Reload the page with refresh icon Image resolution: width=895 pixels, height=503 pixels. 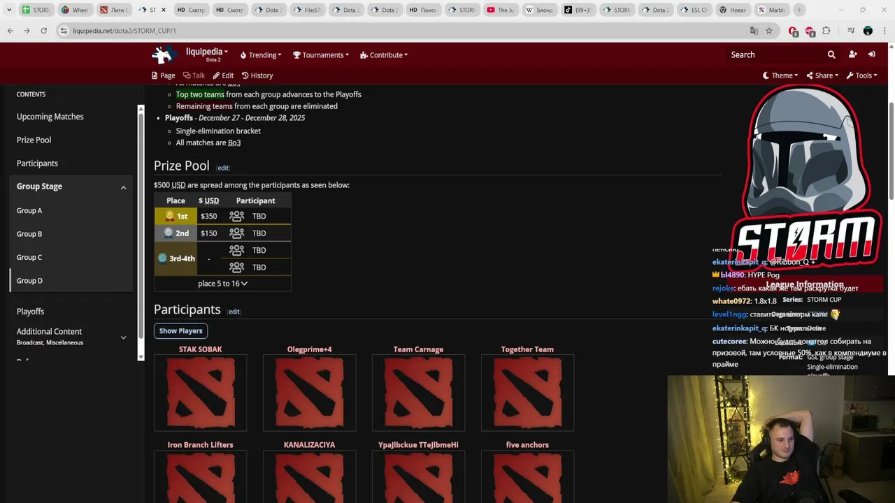(43, 31)
